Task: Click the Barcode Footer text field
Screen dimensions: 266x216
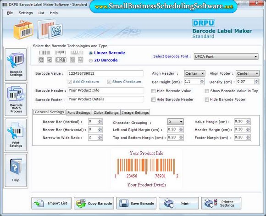Action: [x=106, y=99]
